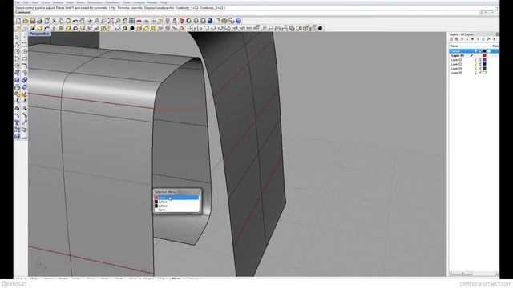Toggle the Layer 04 lock icon
Screen dimensions: 513x288
(480, 69)
